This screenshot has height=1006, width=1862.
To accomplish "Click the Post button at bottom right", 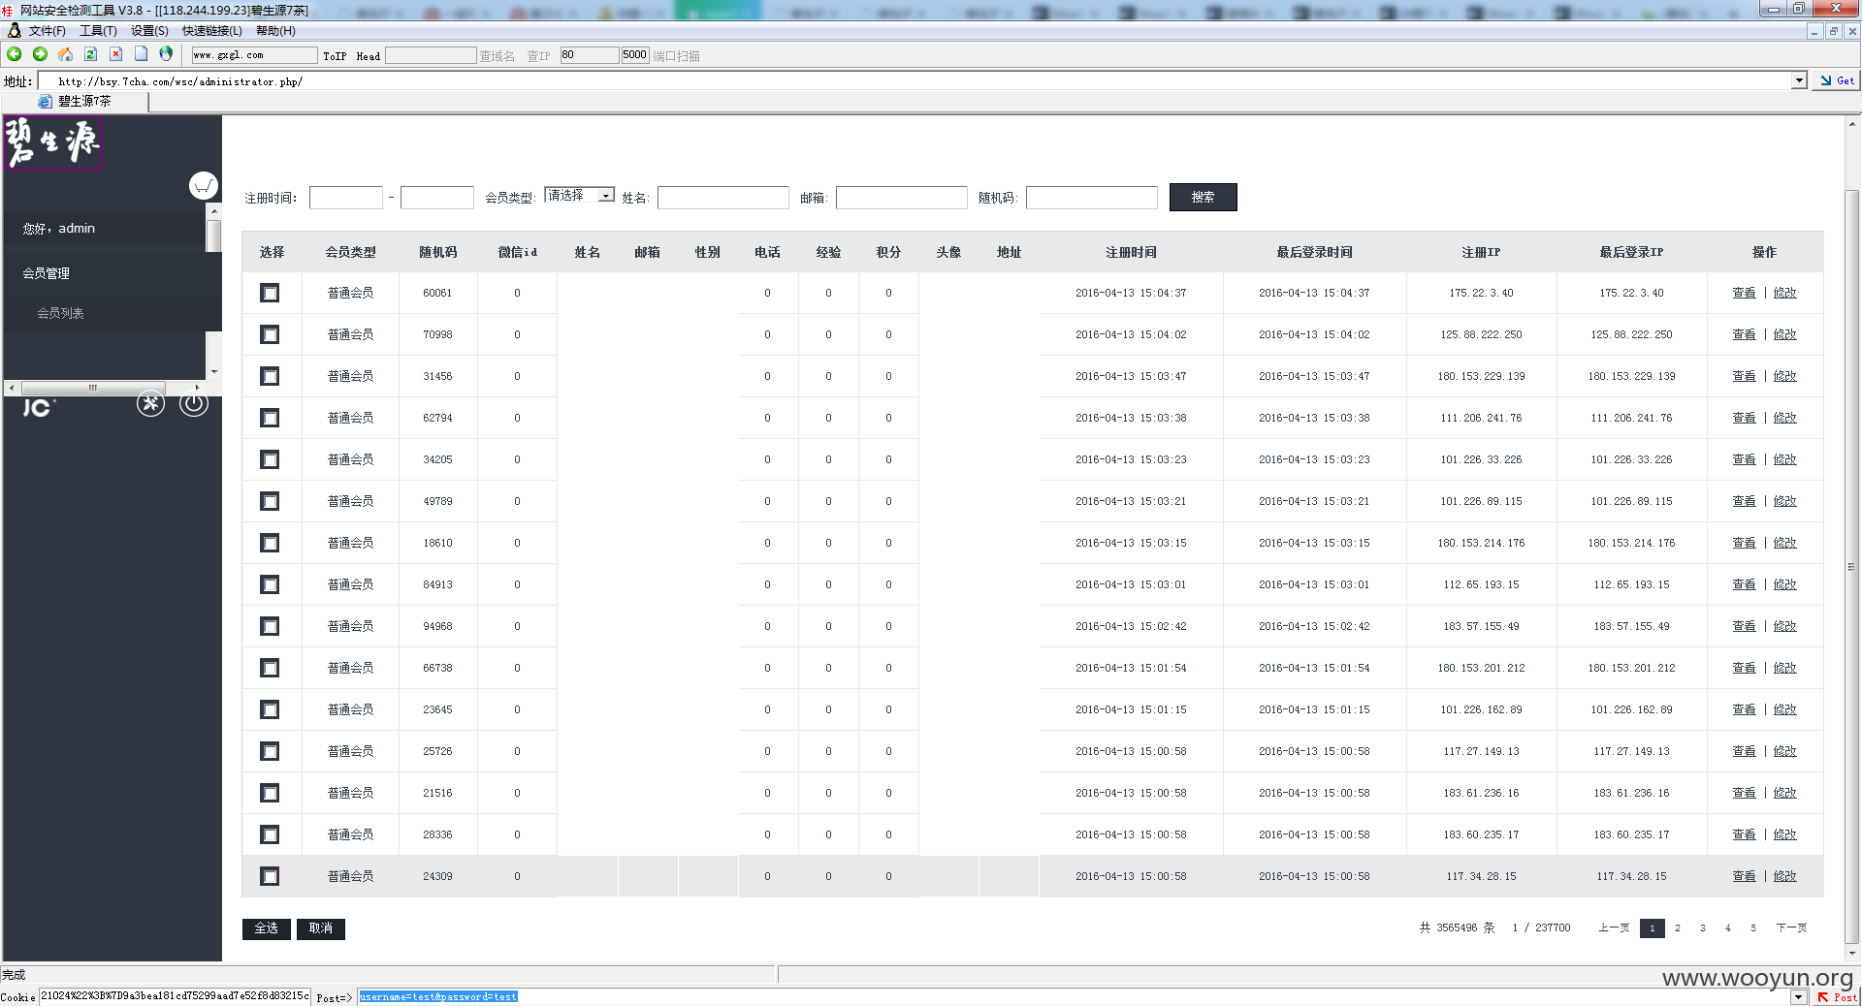I will click(x=1837, y=997).
